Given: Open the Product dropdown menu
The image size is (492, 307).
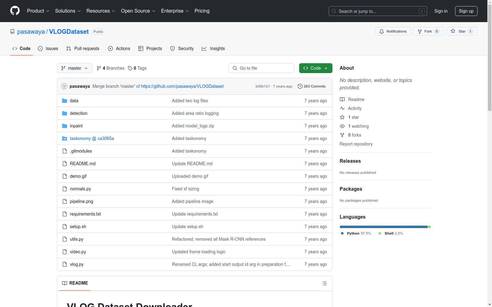Looking at the screenshot, I should point(38,11).
